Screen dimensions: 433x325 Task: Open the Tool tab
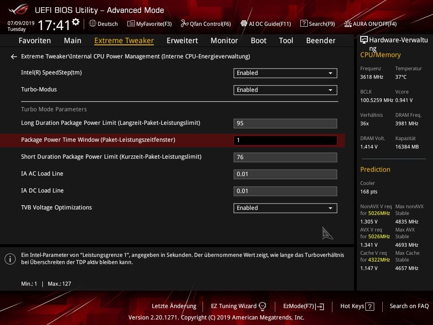click(x=286, y=41)
